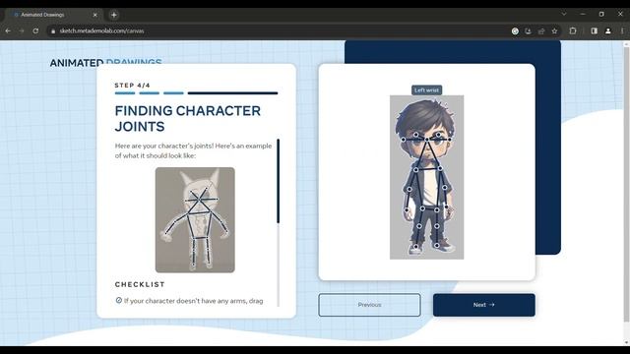The image size is (630, 354).
Task: Open the Extensions puzzle icon
Action: coord(573,30)
